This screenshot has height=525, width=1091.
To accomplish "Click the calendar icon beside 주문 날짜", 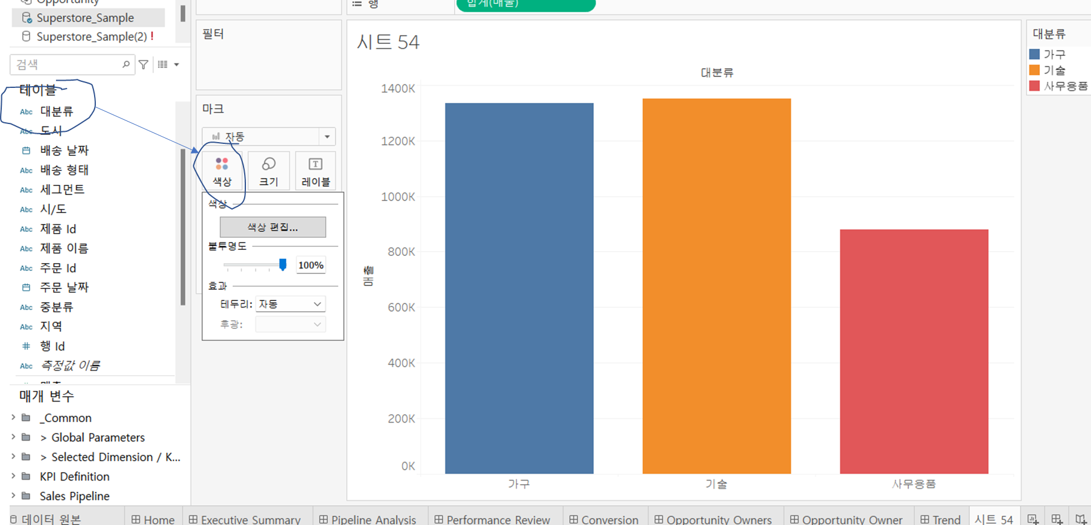I will 26,288.
